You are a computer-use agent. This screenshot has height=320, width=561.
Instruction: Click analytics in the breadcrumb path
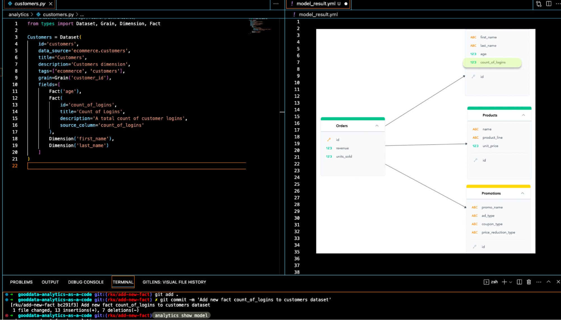pyautogui.click(x=19, y=14)
